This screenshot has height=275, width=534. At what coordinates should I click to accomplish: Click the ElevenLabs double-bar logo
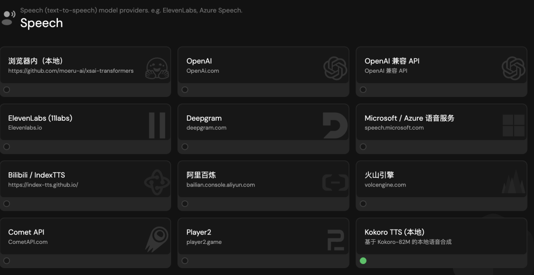(x=157, y=125)
